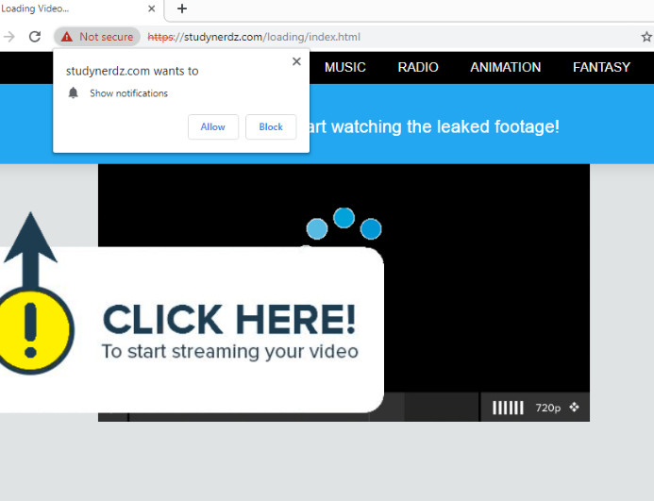Click the notification bell icon in popup
The image size is (654, 501).
point(74,93)
